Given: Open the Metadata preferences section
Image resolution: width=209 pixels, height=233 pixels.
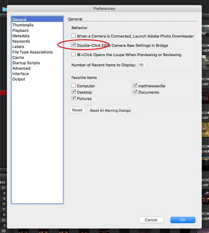Looking at the screenshot, I should click(x=37, y=36).
